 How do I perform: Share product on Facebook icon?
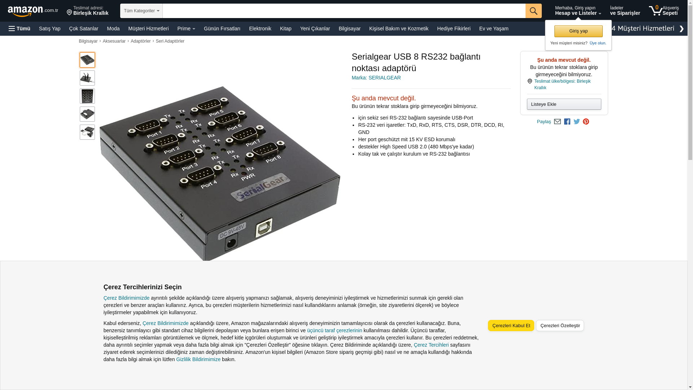[567, 122]
